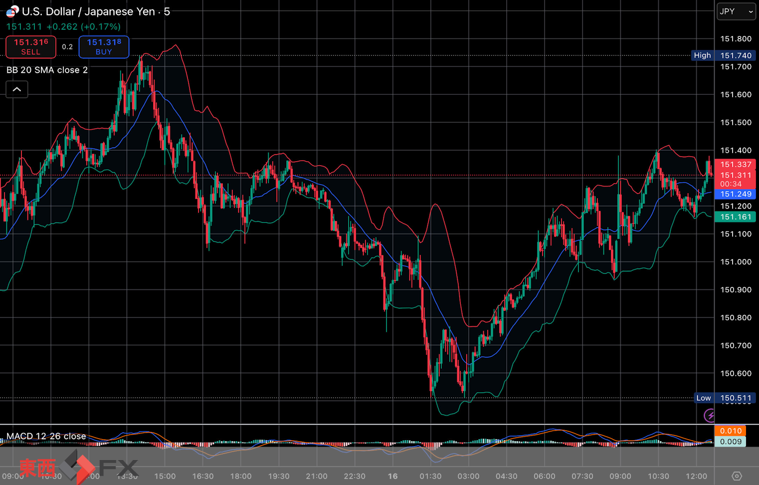Click the purple lightning bolt icon
The width and height of the screenshot is (759, 485).
[x=709, y=415]
